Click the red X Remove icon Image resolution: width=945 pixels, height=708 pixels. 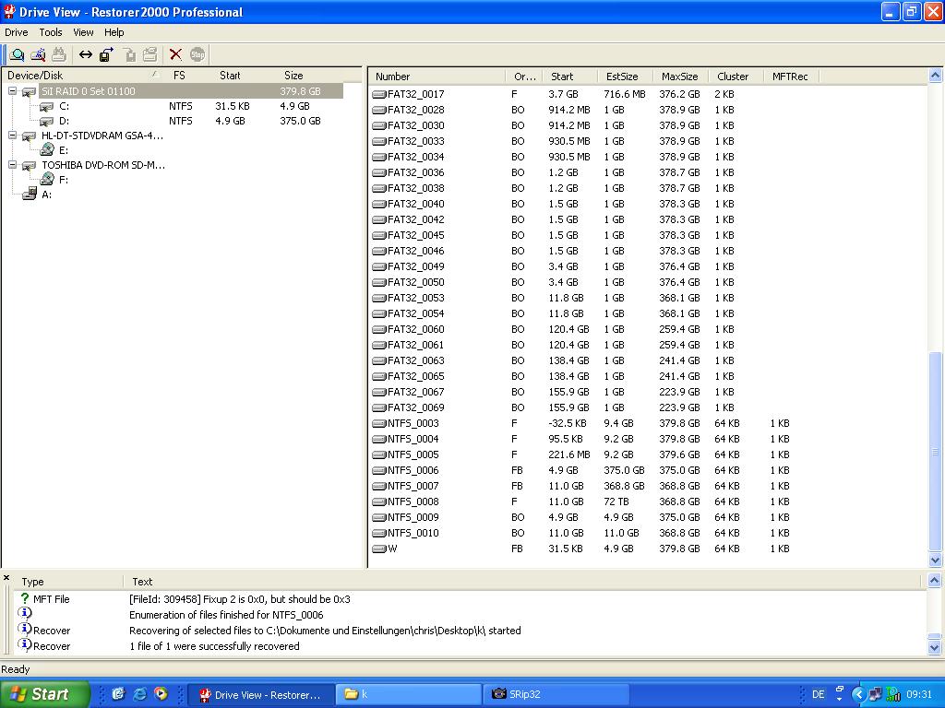(x=175, y=54)
